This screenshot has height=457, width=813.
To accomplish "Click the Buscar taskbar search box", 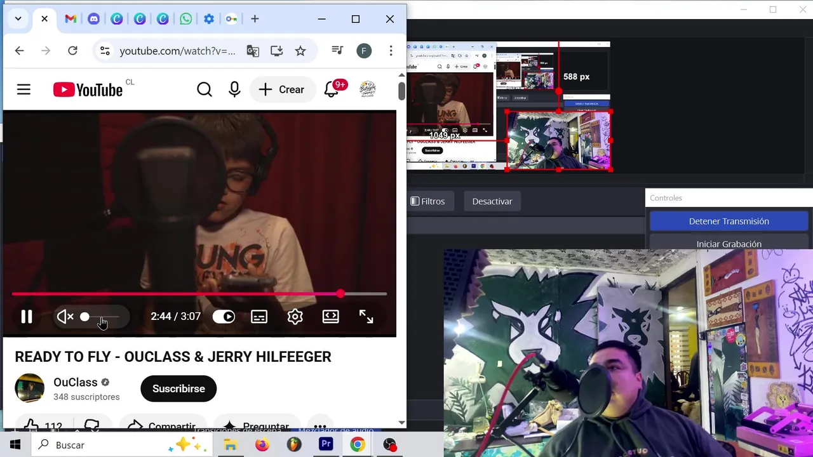I will [x=121, y=445].
